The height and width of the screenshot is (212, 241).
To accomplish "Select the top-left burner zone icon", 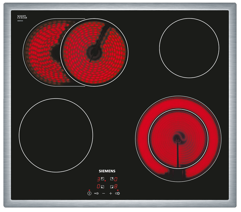I will 102,179.
